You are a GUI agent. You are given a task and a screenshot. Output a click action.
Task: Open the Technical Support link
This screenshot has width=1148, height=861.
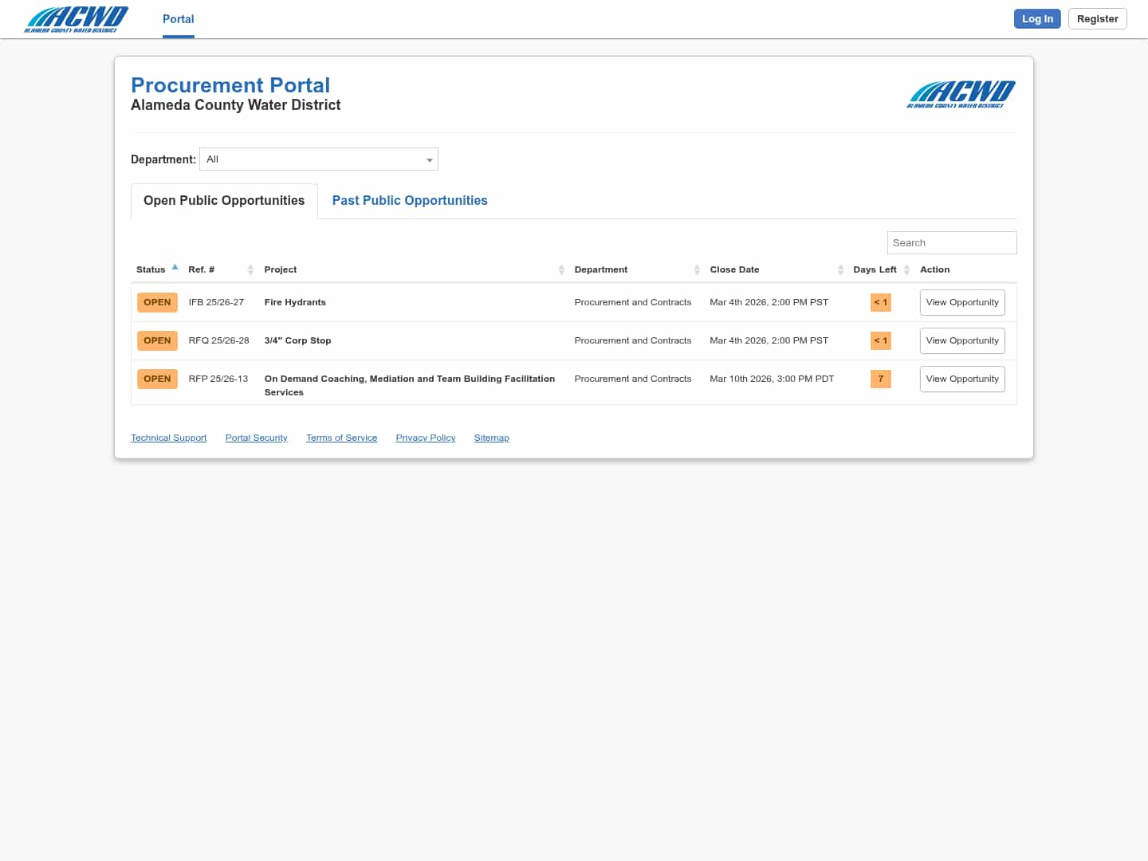click(x=168, y=438)
